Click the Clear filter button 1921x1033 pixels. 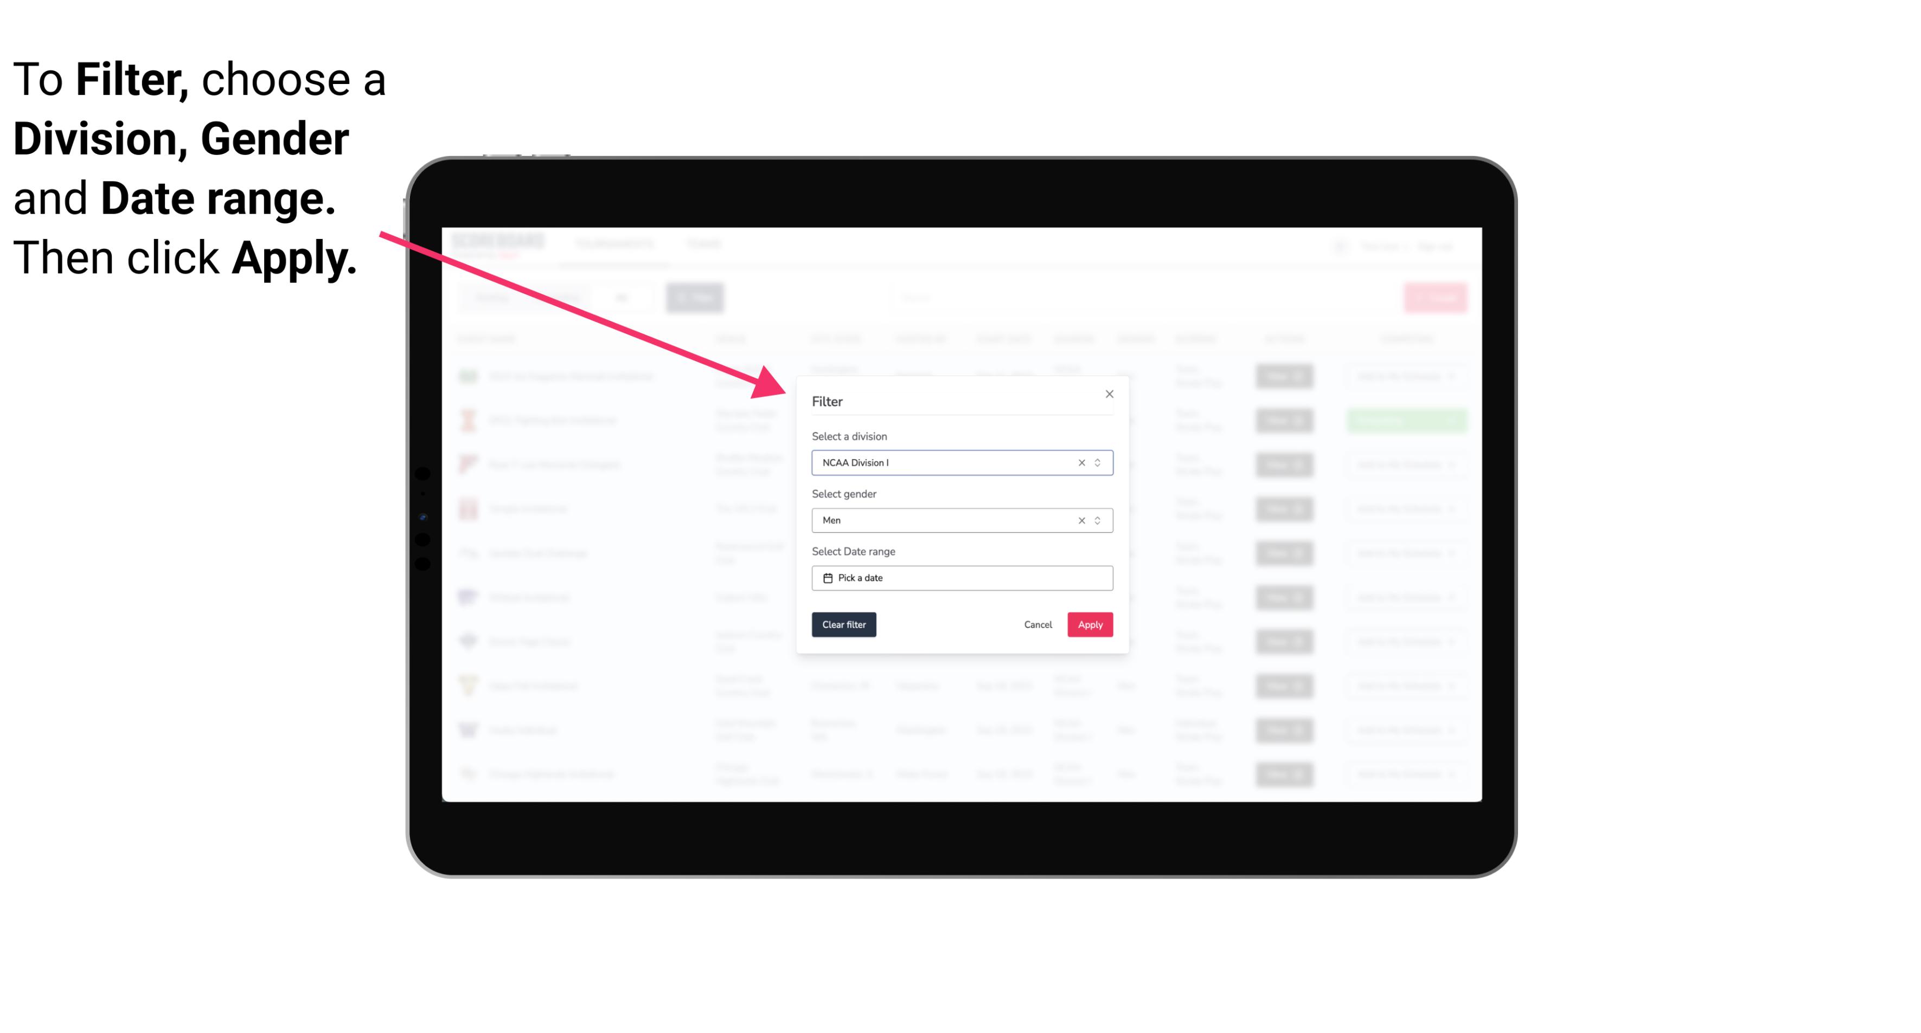pos(844,625)
